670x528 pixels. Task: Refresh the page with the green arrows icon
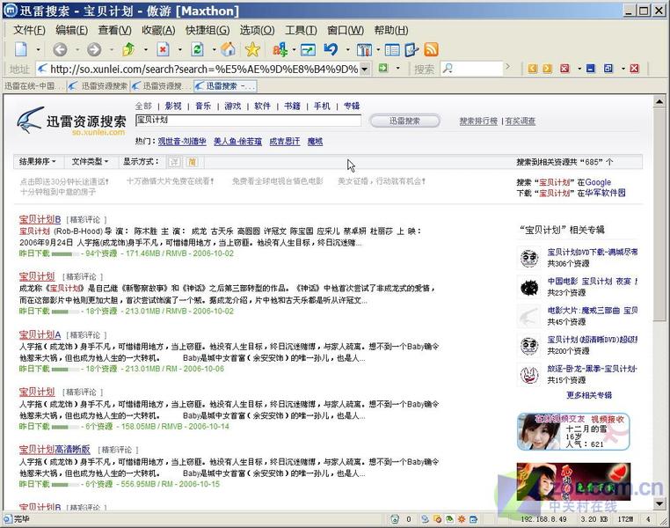pyautogui.click(x=197, y=49)
